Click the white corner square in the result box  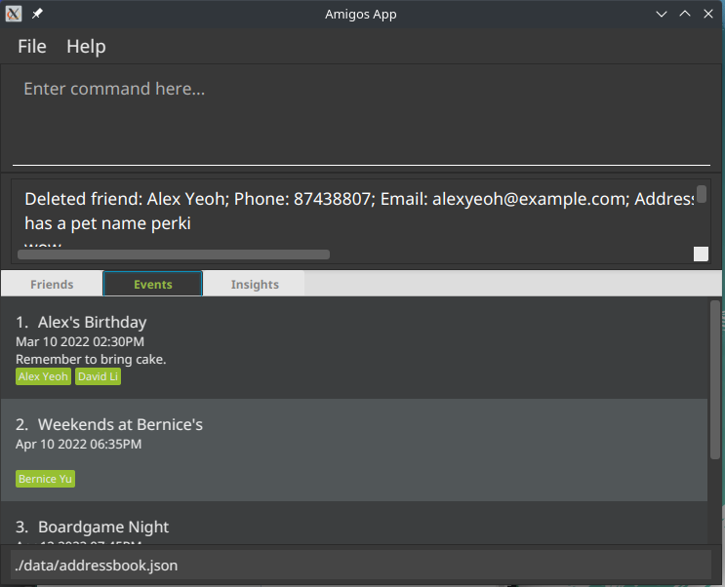pyautogui.click(x=701, y=254)
